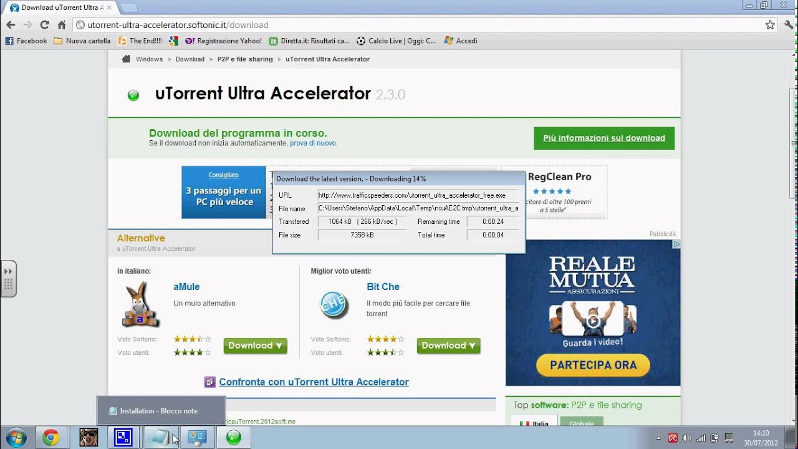Open the Calcio Live bookmark
Viewport: 798px width, 449px height.
(x=397, y=41)
